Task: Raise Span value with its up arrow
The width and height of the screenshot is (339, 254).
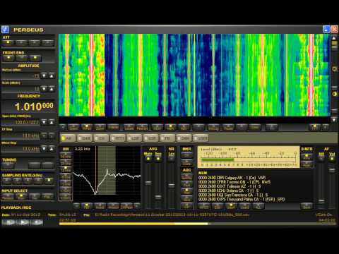Action: tap(52, 122)
